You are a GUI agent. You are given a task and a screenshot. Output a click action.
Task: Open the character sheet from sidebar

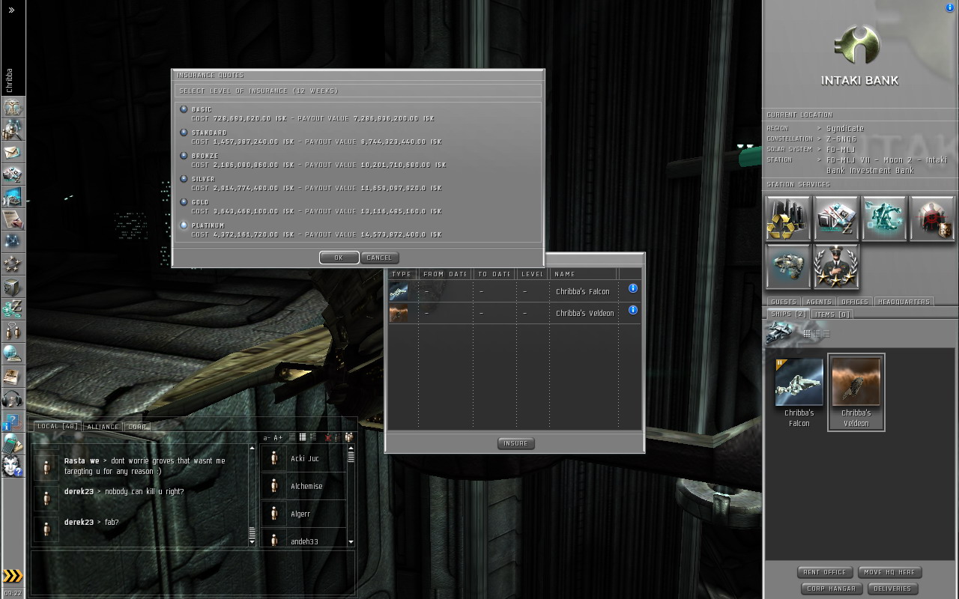point(13,107)
